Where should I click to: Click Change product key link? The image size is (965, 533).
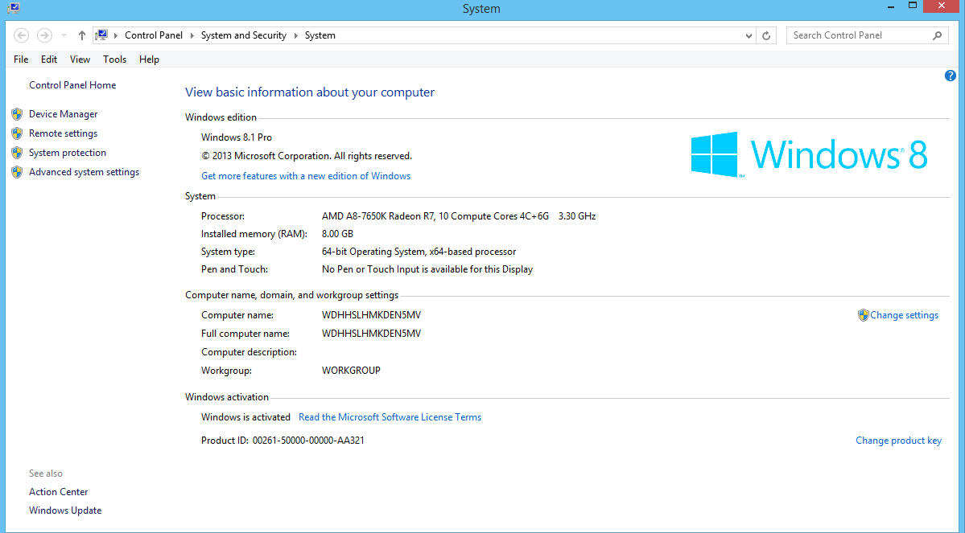point(898,441)
